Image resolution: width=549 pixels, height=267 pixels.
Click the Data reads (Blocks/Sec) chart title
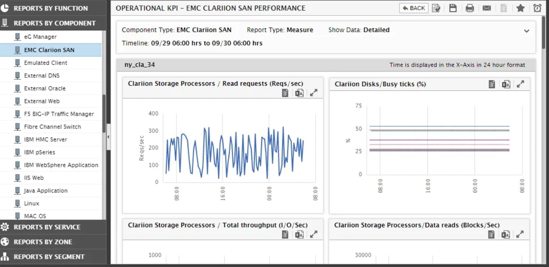pyautogui.click(x=417, y=225)
